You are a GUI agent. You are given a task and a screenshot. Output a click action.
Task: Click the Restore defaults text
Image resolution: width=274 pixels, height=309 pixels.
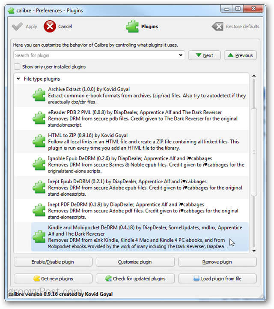pos(242,27)
